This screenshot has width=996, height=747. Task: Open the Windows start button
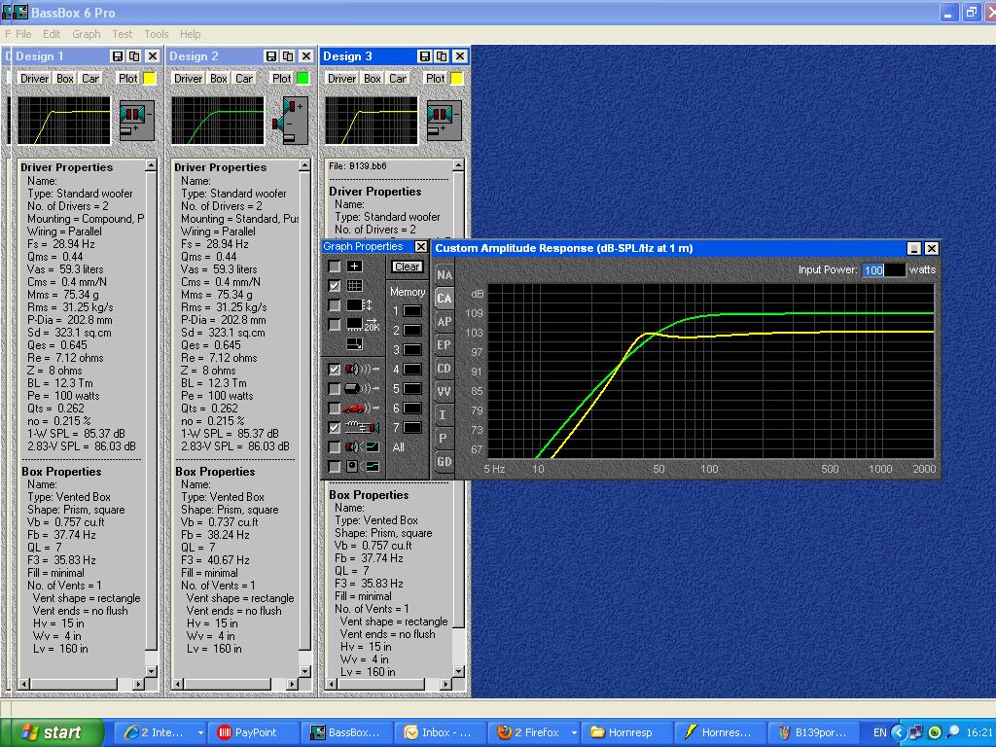pyautogui.click(x=53, y=732)
